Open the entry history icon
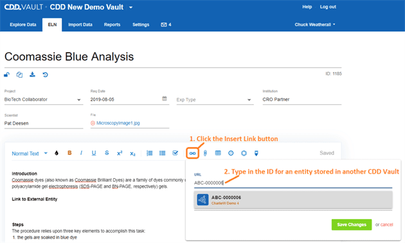 tap(45, 75)
